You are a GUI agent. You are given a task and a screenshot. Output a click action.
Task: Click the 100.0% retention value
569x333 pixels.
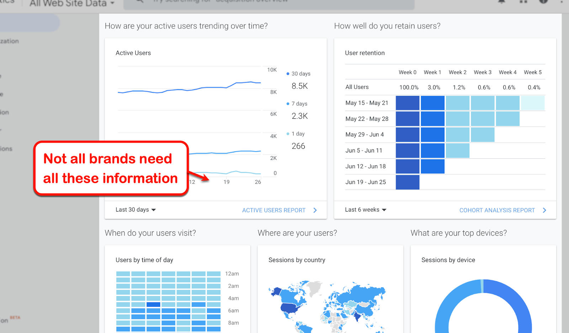point(409,87)
